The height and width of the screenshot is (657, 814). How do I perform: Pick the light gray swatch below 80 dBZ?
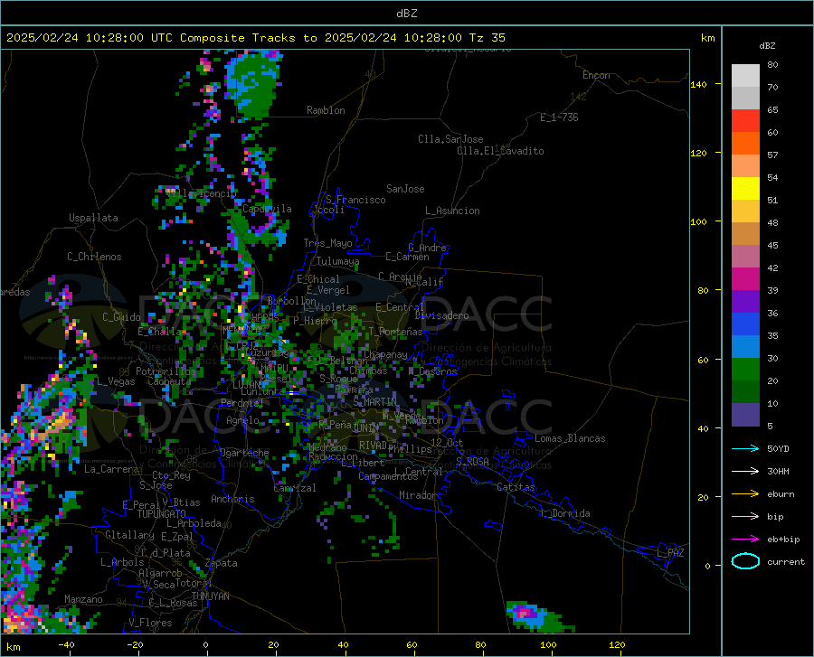(745, 76)
